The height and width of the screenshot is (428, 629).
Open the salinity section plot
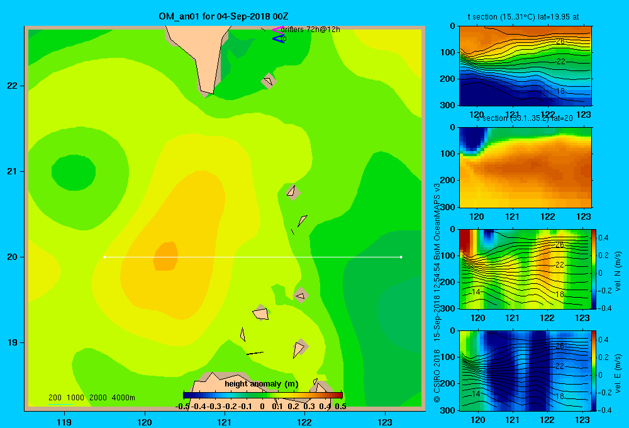pos(525,167)
